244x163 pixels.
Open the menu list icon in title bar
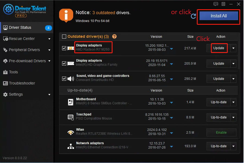tap(223, 4)
